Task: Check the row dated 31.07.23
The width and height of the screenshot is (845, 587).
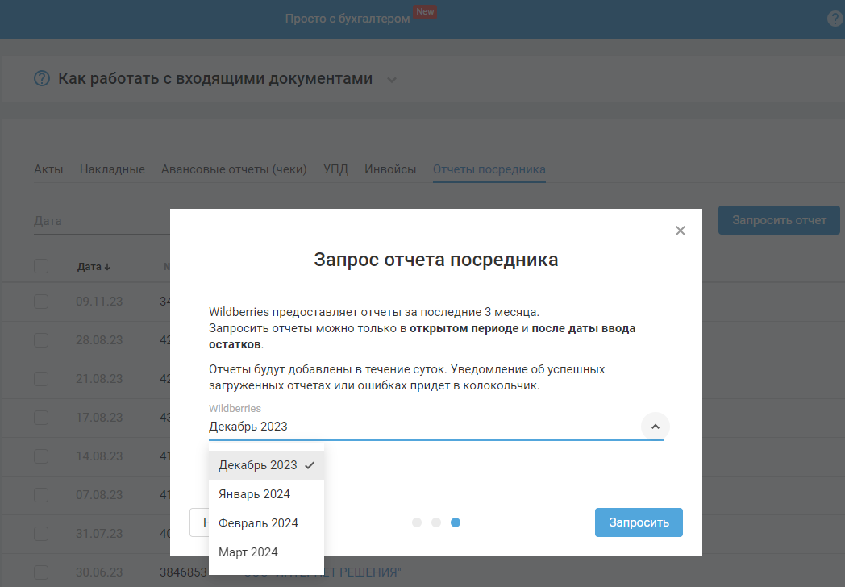Action: click(x=41, y=534)
